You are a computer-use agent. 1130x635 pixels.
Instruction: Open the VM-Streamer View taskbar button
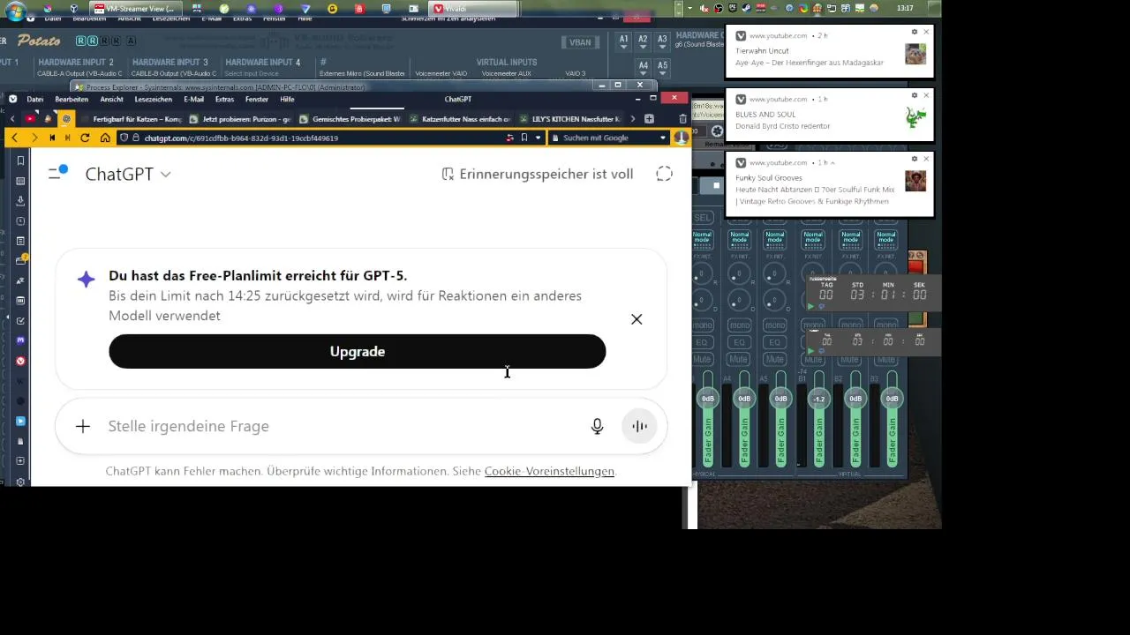137,9
